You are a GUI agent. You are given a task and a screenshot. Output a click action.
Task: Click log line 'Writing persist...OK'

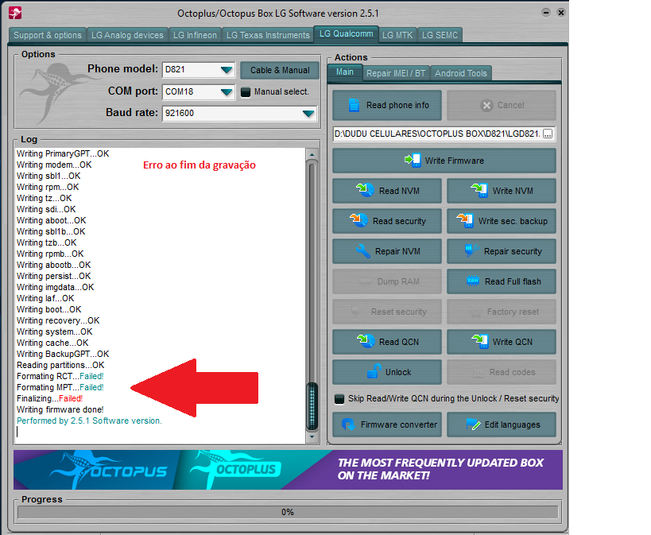coord(53,276)
